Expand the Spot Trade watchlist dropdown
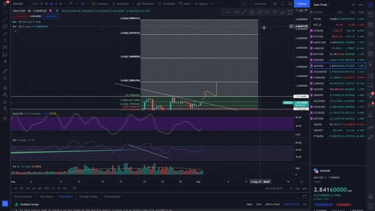This screenshot has height=211, width=375. click(322, 5)
